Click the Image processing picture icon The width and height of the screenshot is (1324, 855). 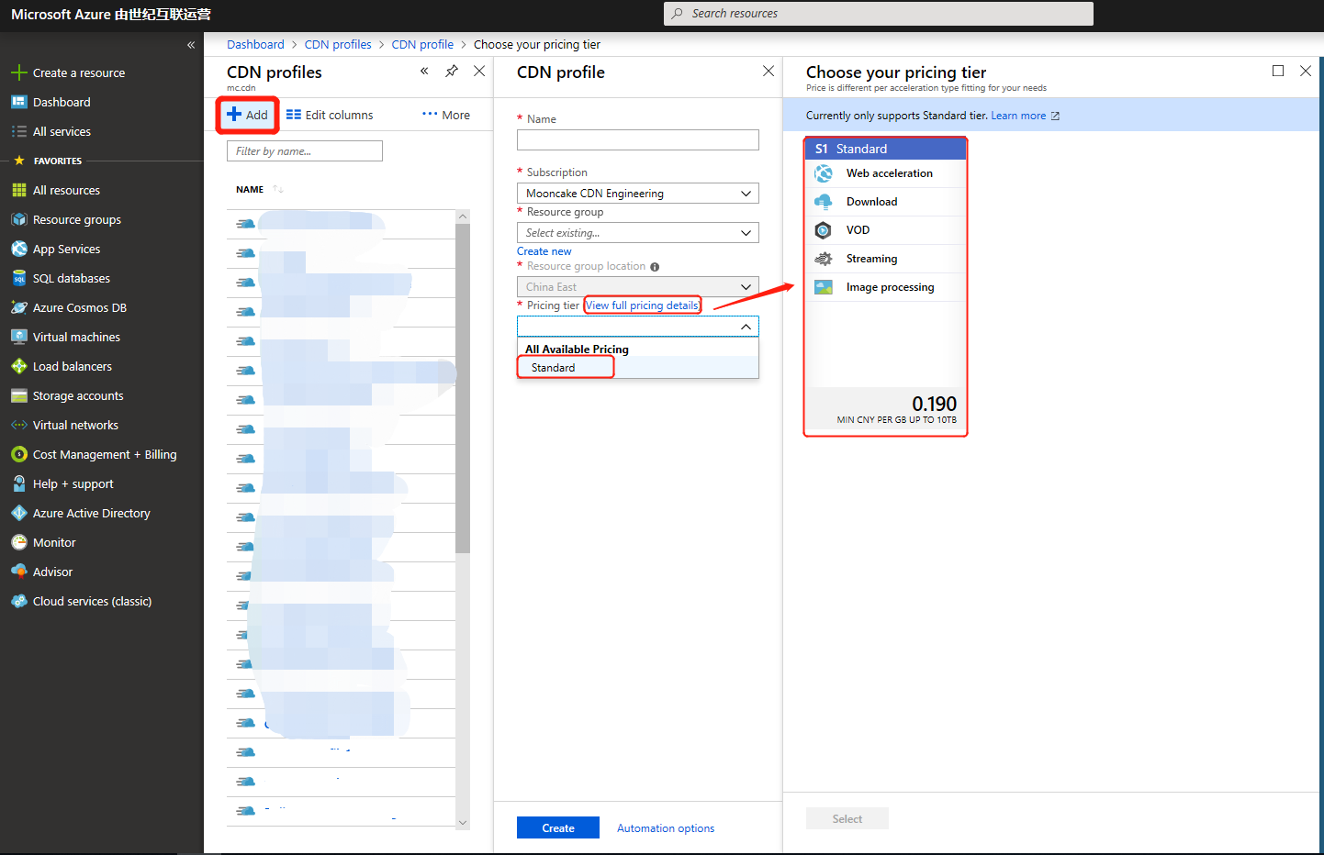click(824, 287)
